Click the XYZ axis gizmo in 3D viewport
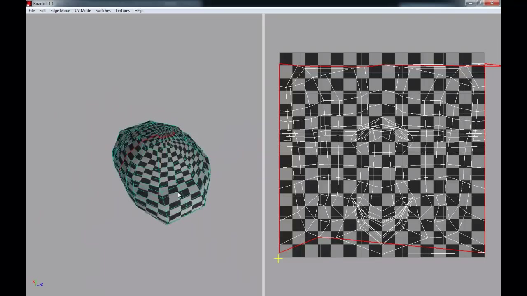The width and height of the screenshot is (527, 296). pyautogui.click(x=37, y=283)
